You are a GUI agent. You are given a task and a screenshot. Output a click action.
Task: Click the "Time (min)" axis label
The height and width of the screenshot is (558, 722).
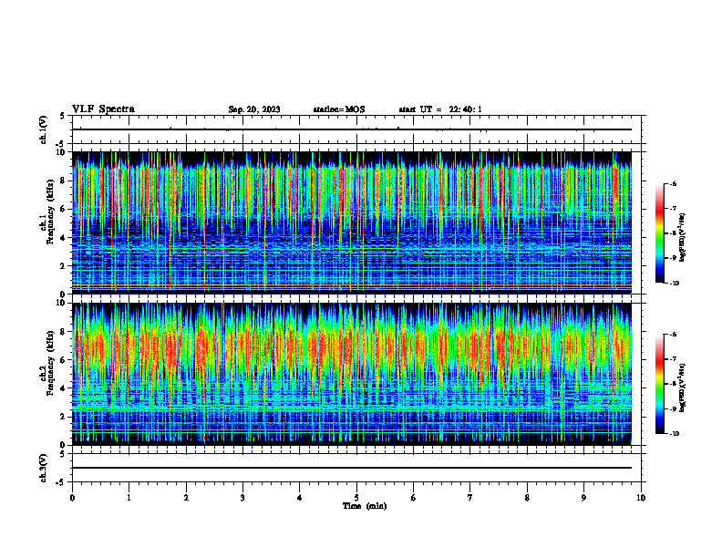365,506
